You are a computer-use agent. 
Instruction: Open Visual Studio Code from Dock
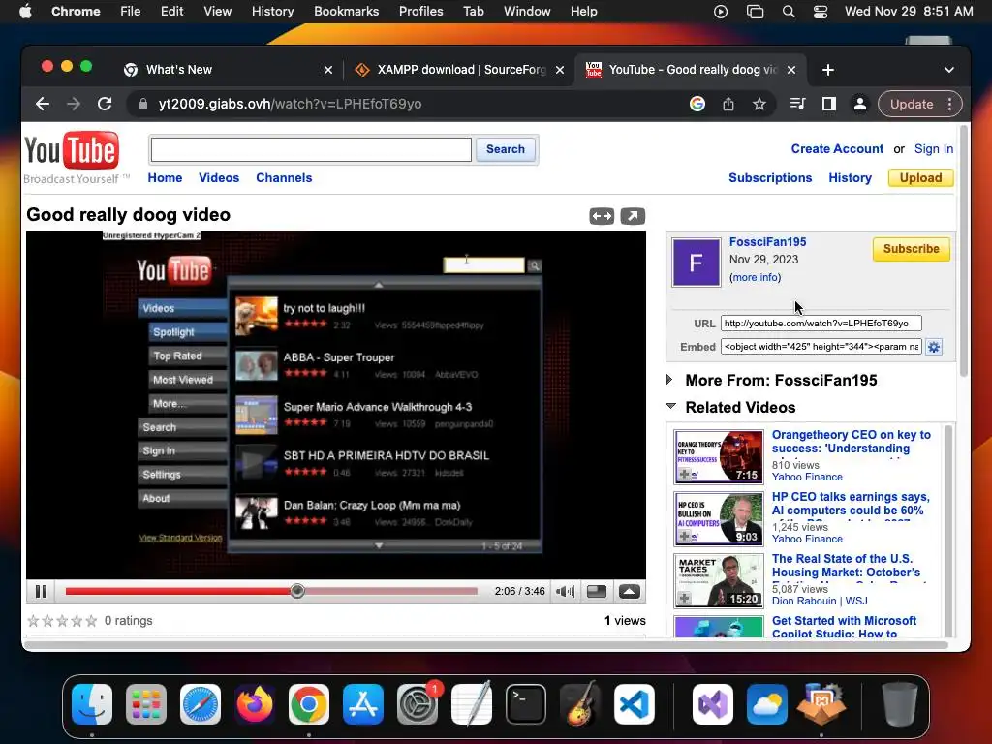[x=635, y=704]
